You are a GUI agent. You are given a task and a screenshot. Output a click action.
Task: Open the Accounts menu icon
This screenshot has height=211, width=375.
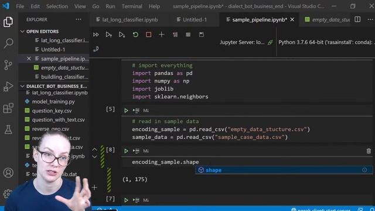[8, 173]
